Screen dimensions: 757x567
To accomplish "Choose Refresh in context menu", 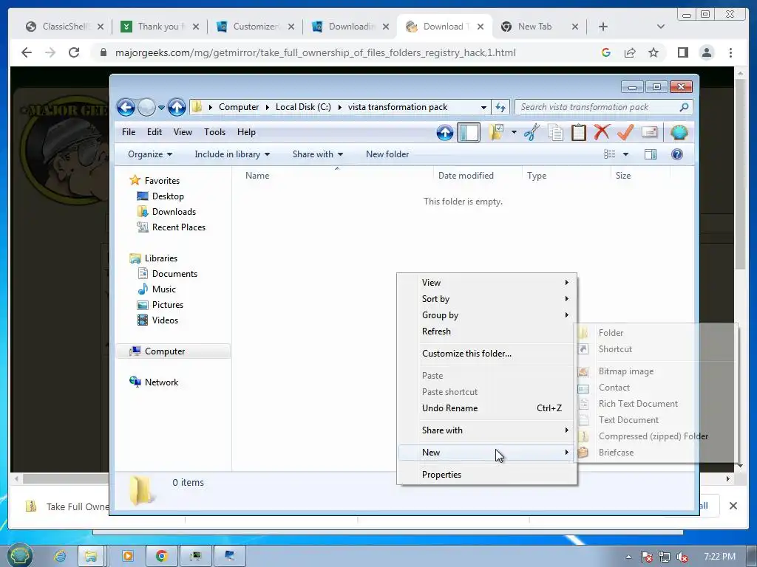I will tap(486, 331).
